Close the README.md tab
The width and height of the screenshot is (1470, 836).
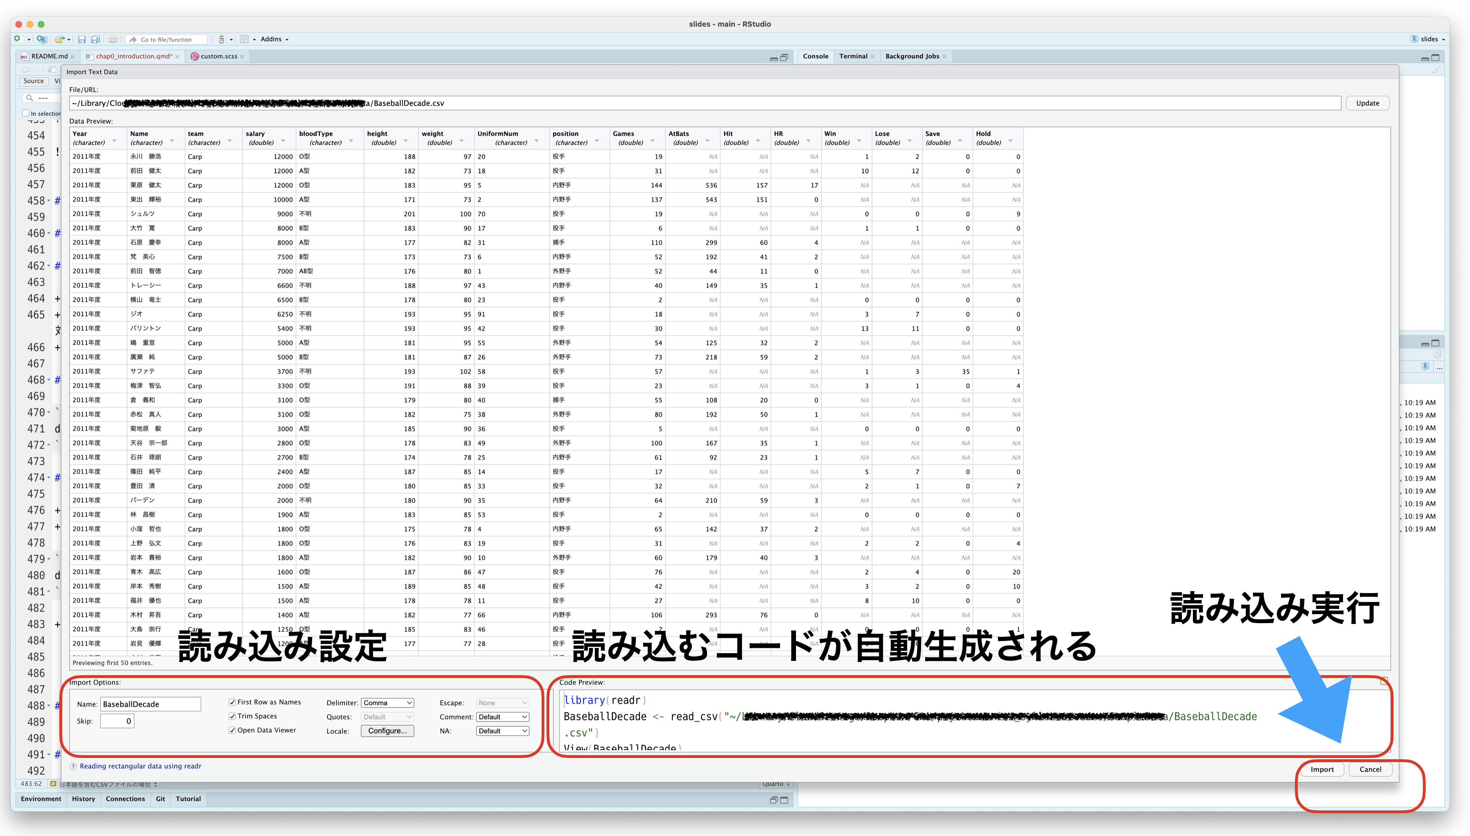click(x=72, y=56)
